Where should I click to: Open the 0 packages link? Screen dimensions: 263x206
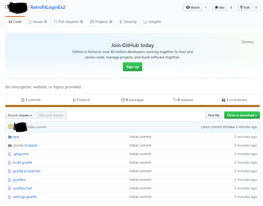[132, 100]
